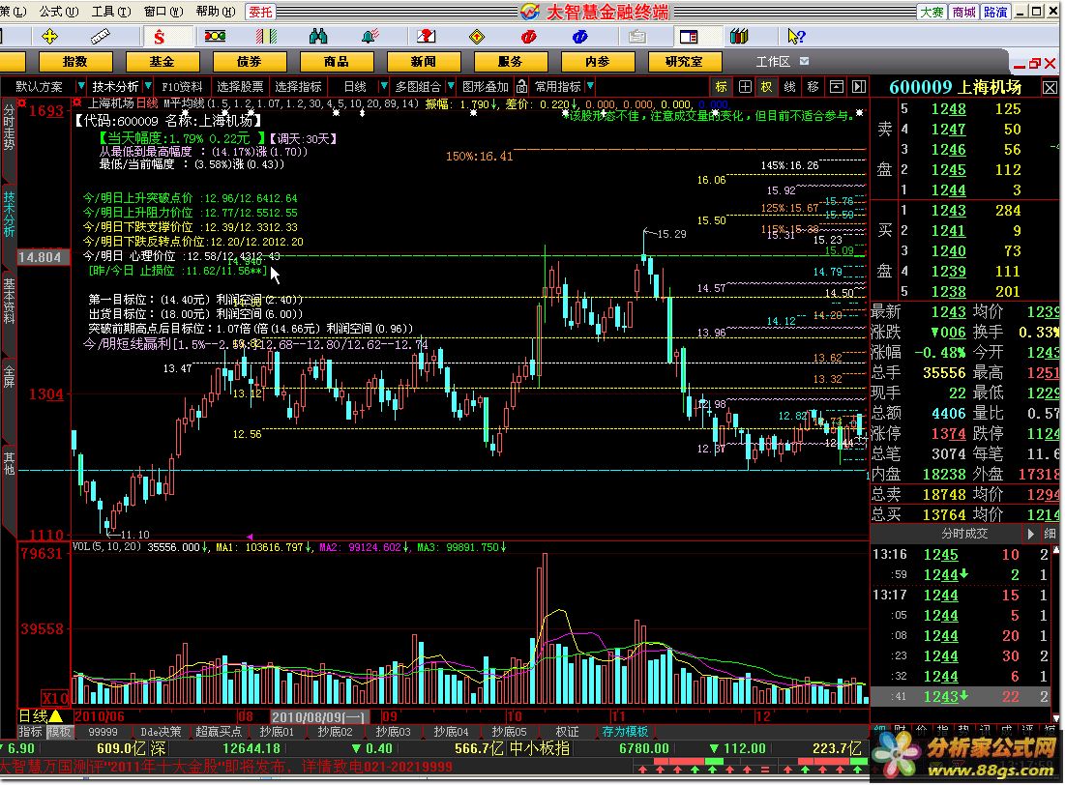Image resolution: width=1065 pixels, height=785 pixels.
Task: Switch to the 商品 tab
Action: pos(336,62)
